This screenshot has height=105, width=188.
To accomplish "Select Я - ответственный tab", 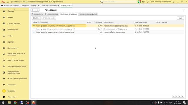I will [x=52, y=14].
